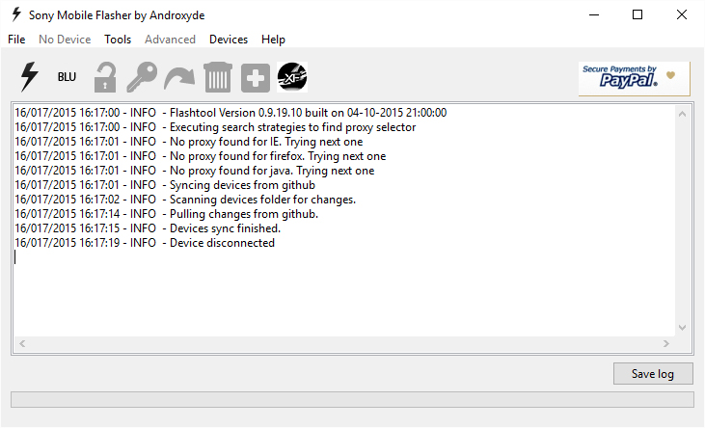Click the 'Syncing devices from github' line
Screen dimensions: 705x428
165,185
